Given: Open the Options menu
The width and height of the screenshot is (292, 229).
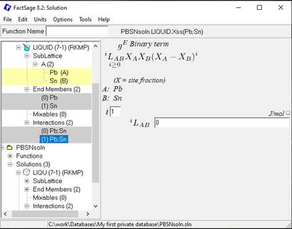Looking at the screenshot, I should point(63,19).
